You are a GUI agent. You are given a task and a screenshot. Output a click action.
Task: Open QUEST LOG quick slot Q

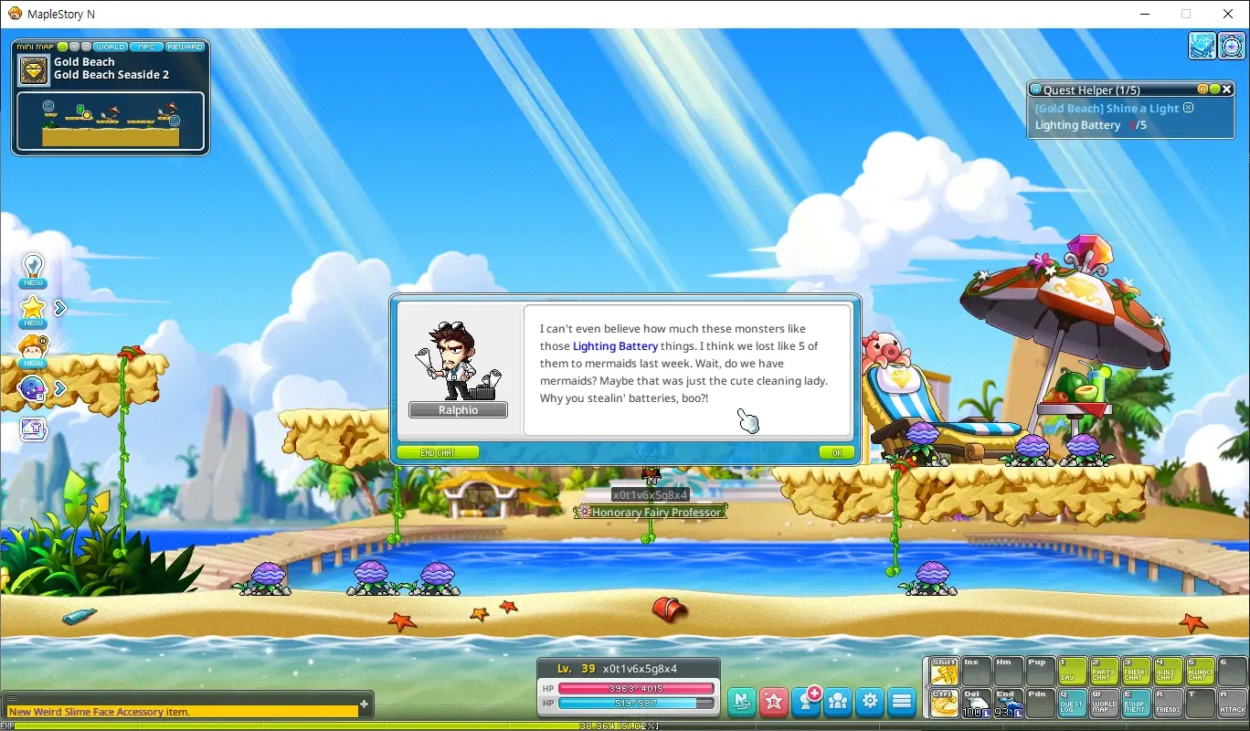pos(1073,702)
